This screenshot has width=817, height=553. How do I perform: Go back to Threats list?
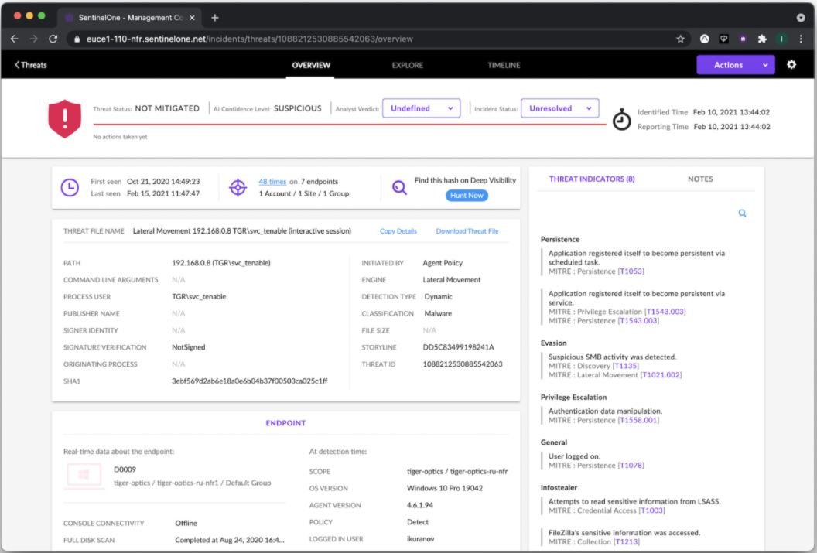click(x=31, y=65)
